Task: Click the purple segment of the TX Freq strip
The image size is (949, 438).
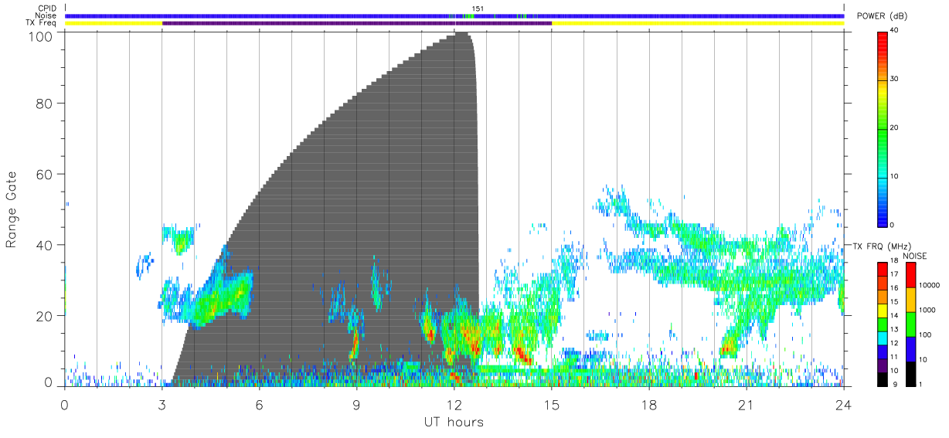Action: [357, 23]
